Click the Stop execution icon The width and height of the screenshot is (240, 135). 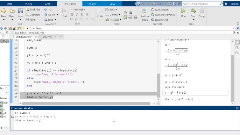pyautogui.click(x=202, y=11)
